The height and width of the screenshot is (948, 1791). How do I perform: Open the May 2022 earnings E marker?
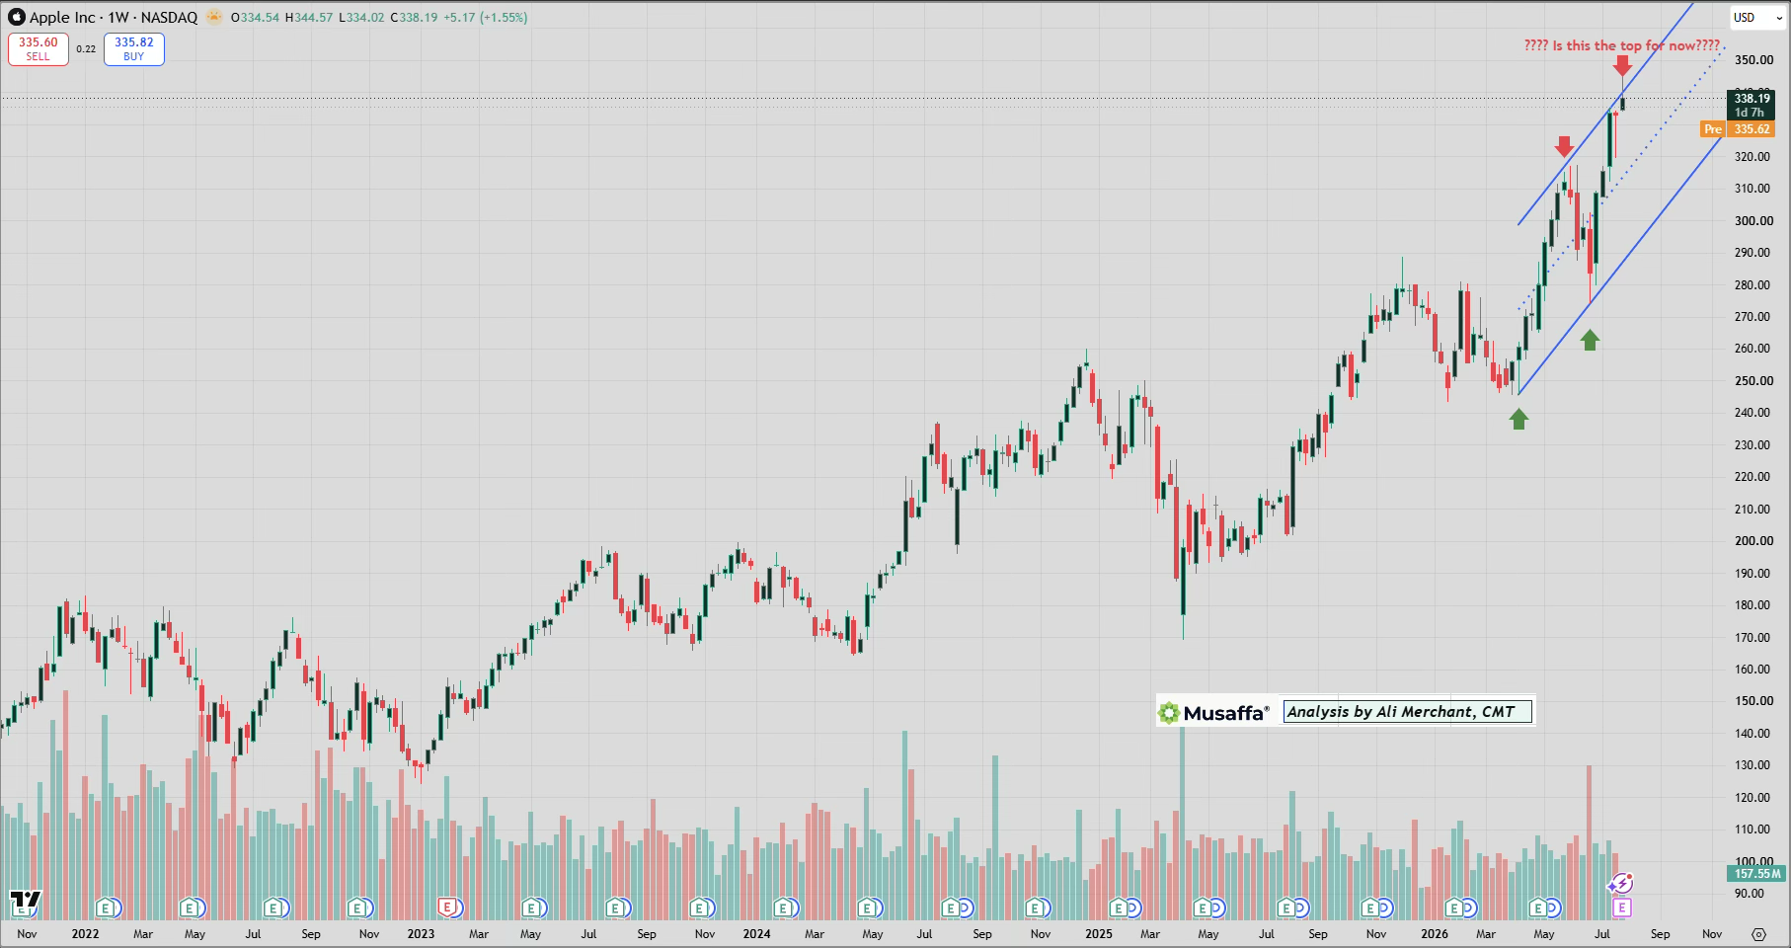point(189,908)
